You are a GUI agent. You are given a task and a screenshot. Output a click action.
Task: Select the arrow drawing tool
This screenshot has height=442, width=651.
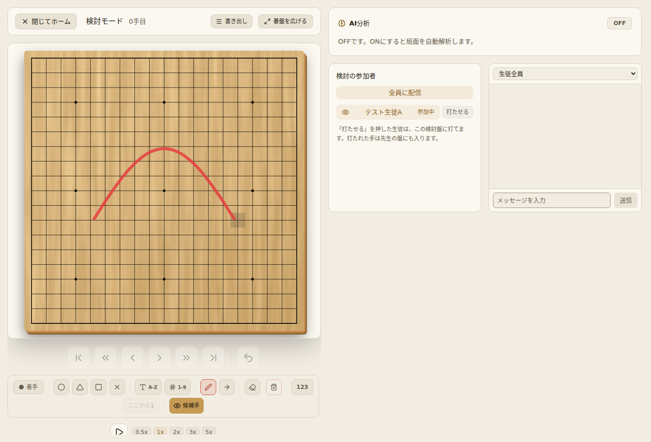(227, 387)
